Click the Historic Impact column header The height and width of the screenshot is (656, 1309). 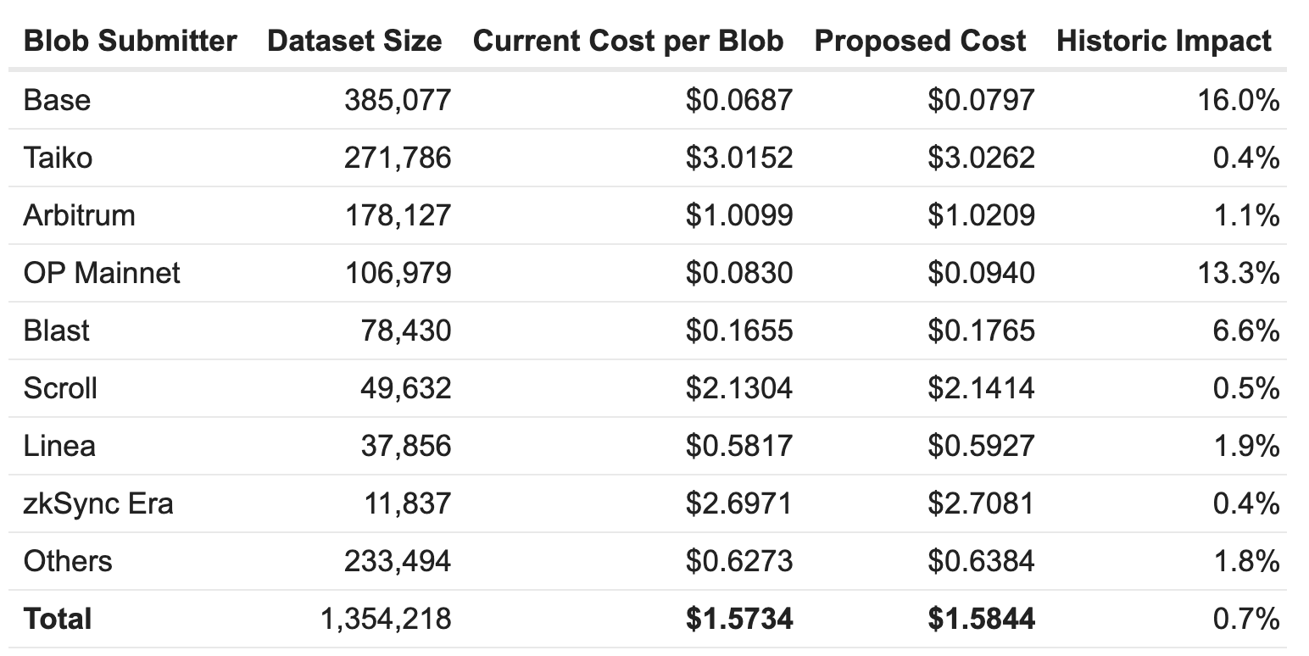tap(1164, 41)
